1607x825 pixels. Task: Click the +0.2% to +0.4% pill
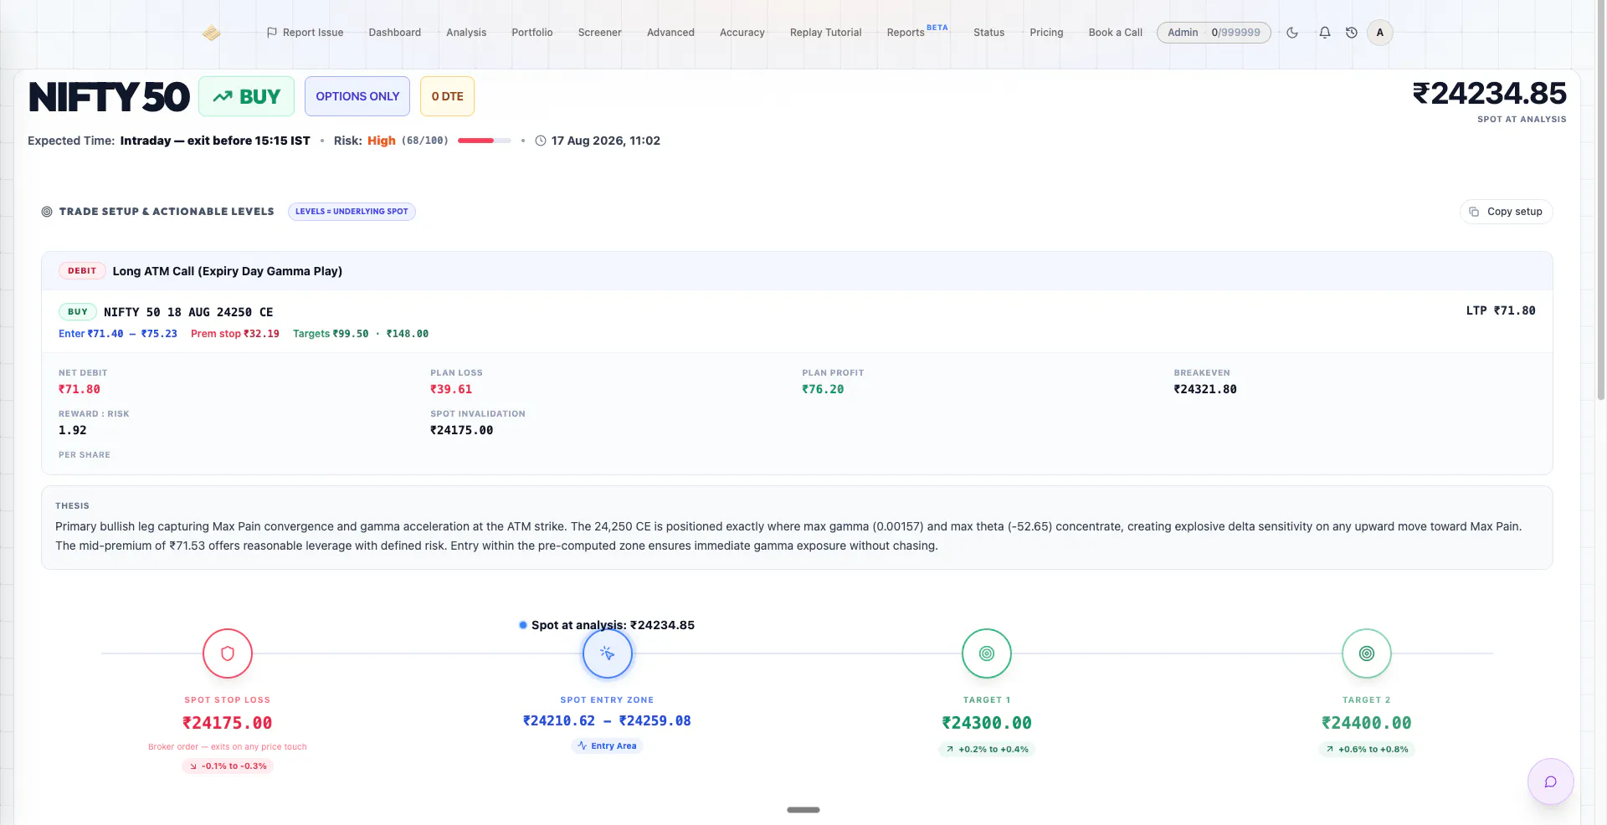pyautogui.click(x=987, y=749)
